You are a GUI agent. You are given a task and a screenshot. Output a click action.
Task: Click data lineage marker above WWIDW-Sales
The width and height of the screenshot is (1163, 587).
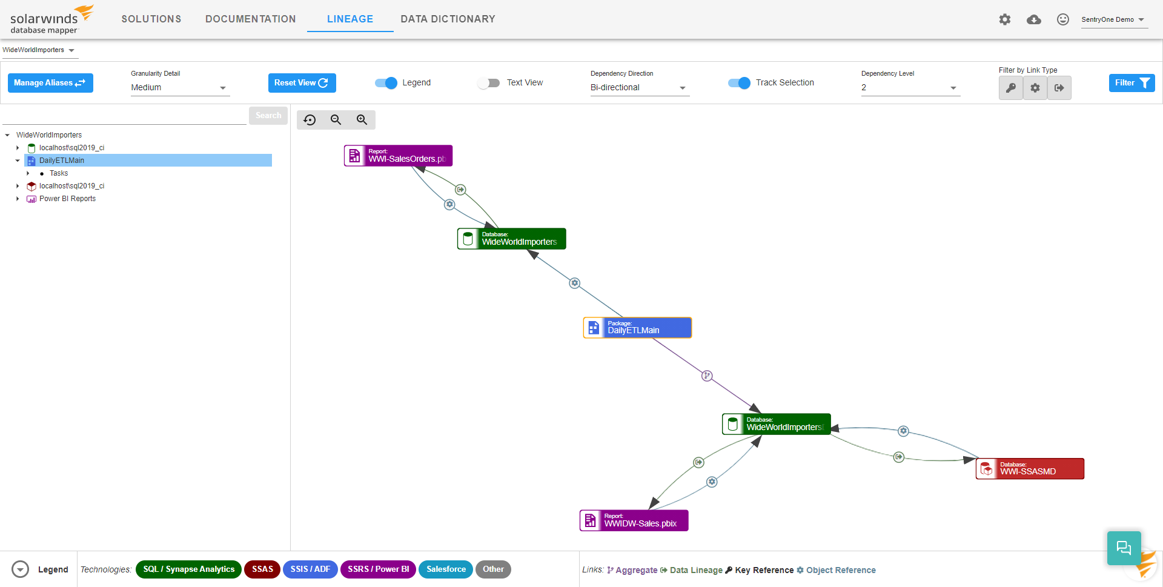[698, 462]
